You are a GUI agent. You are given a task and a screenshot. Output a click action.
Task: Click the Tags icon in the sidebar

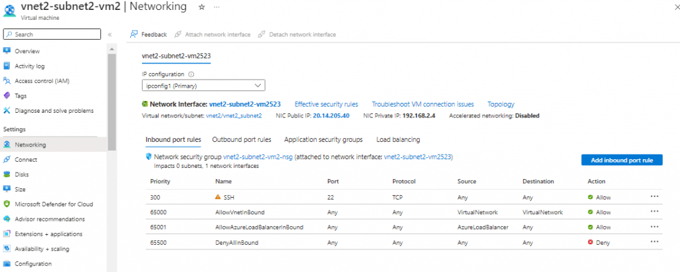(x=7, y=96)
